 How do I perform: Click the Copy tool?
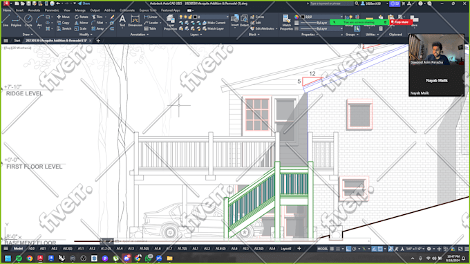pyautogui.click(x=63, y=23)
